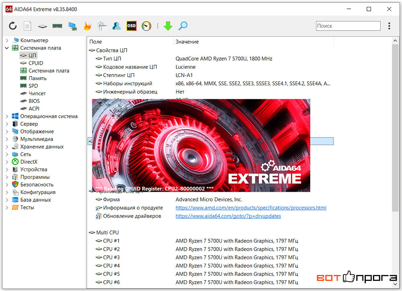This screenshot has width=402, height=291.
Task: Open the AMD processors specifications link
Action: click(x=251, y=208)
